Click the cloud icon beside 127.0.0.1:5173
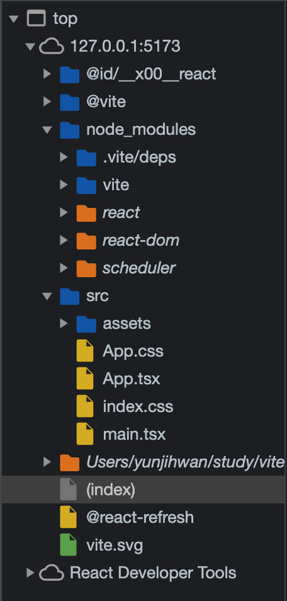 [52, 47]
